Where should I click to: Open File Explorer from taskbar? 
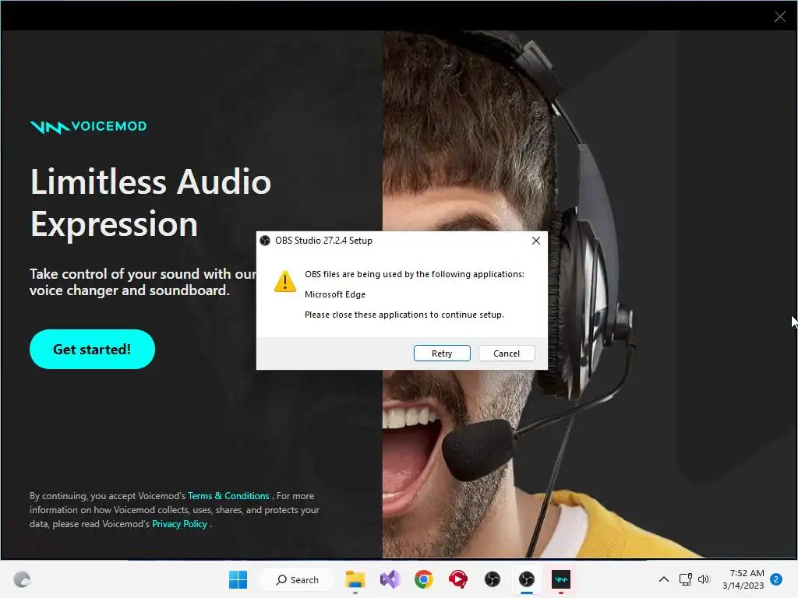click(x=355, y=579)
